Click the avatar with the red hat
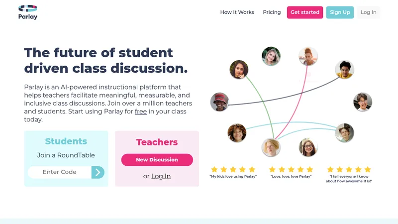 (x=219, y=102)
